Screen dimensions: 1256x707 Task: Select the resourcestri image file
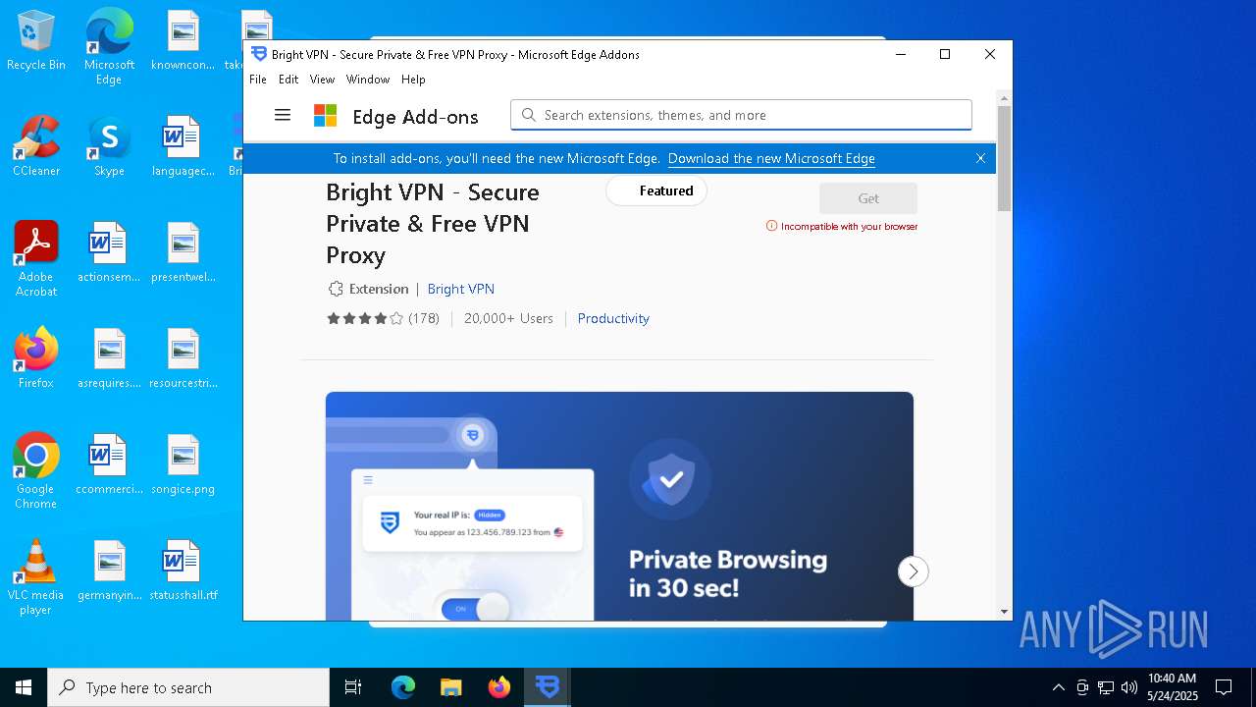click(x=183, y=358)
